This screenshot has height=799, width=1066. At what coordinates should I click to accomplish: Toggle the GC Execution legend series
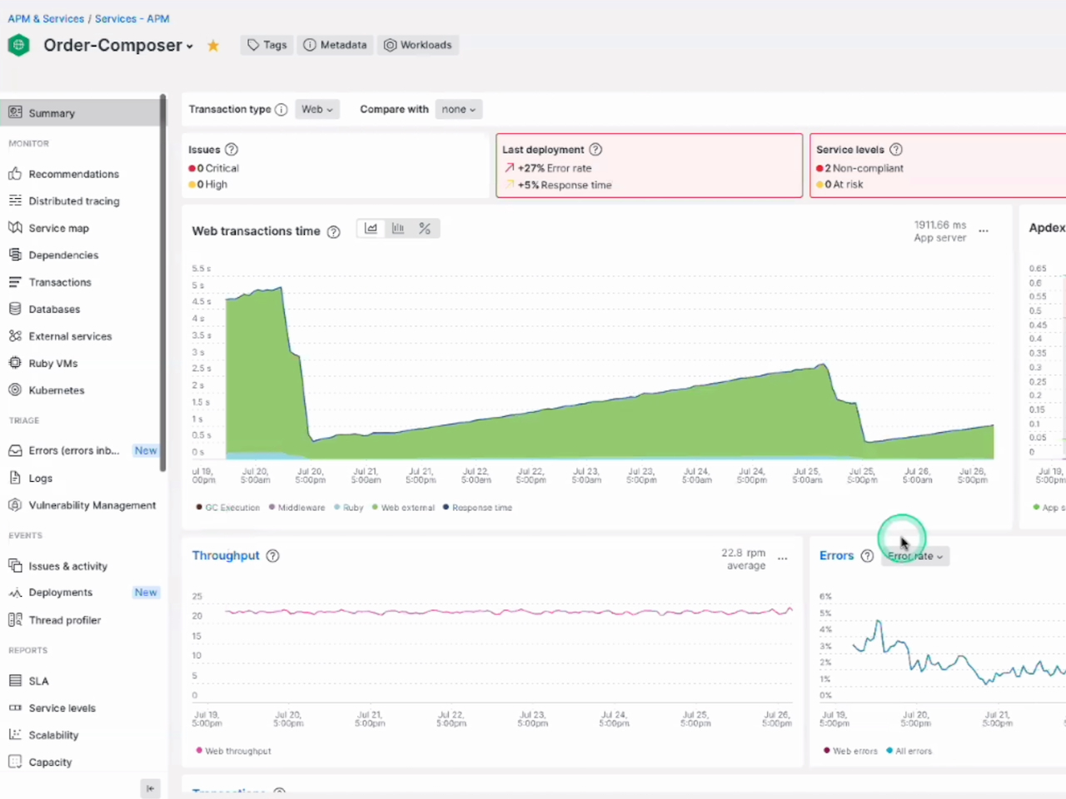coord(228,508)
